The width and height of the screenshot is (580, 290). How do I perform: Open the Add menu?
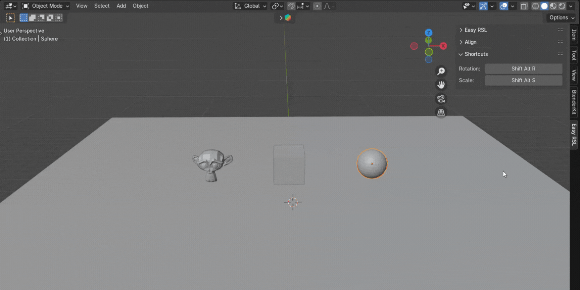click(x=121, y=6)
